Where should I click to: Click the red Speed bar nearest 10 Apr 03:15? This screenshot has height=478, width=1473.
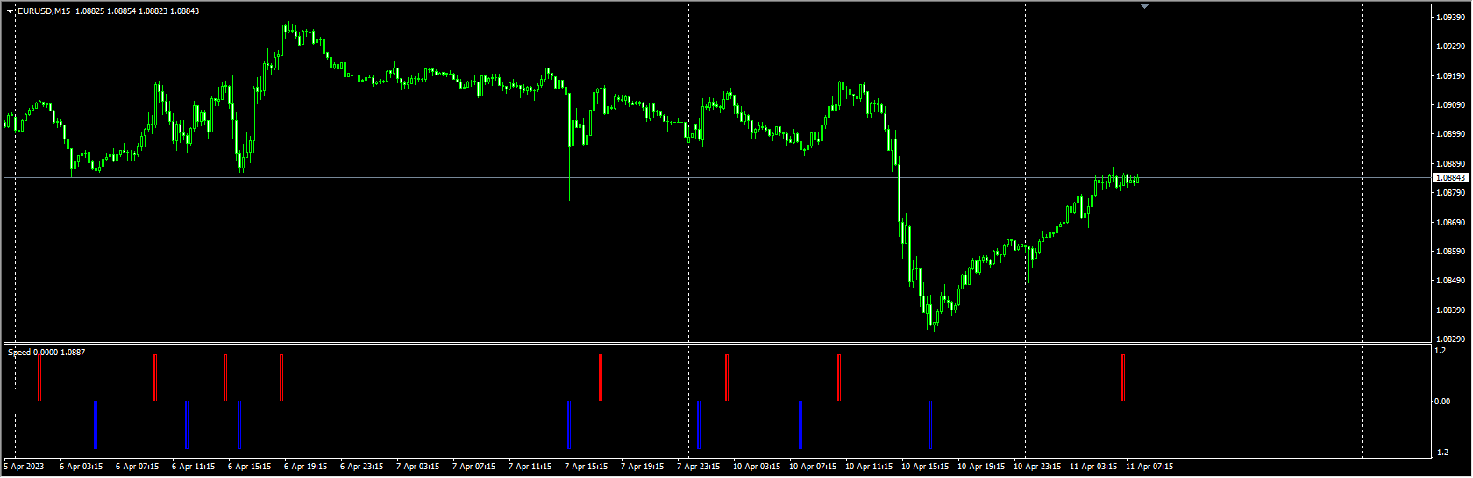pyautogui.click(x=727, y=377)
